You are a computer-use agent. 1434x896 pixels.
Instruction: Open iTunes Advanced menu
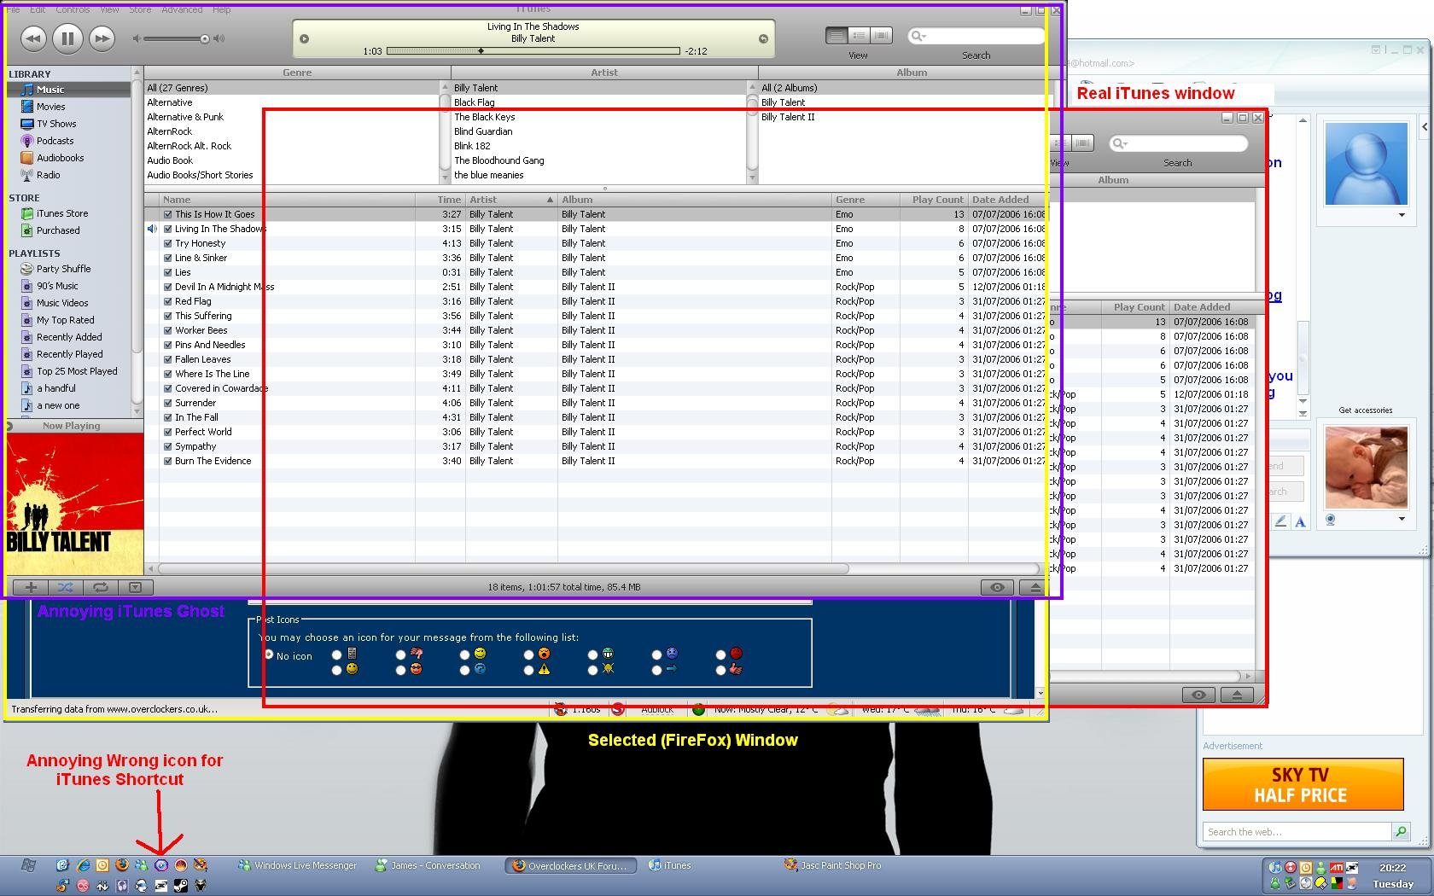(182, 9)
